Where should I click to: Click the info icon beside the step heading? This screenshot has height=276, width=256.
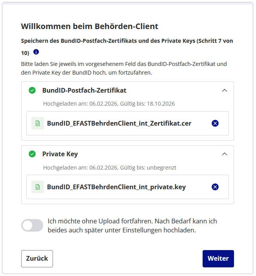(x=36, y=52)
